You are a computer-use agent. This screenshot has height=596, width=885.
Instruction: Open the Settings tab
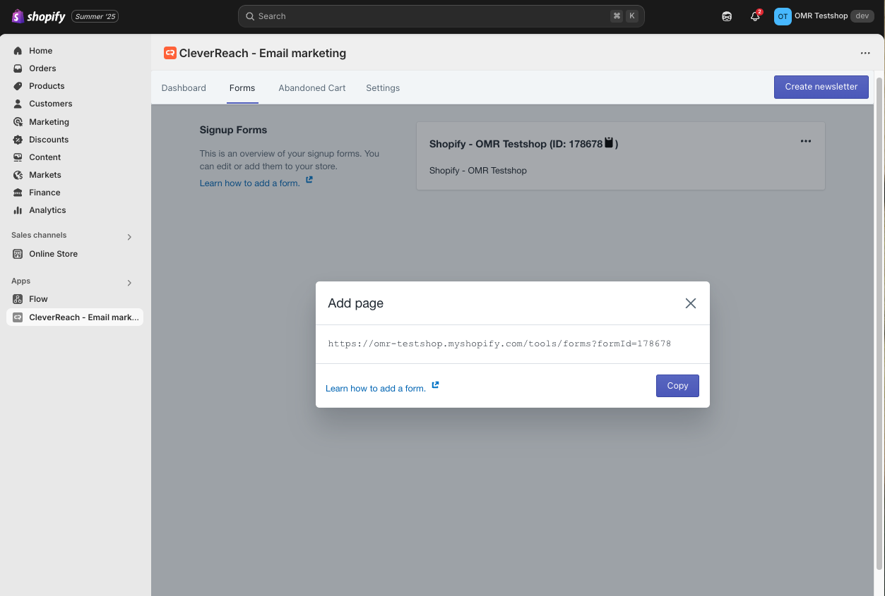(x=383, y=88)
